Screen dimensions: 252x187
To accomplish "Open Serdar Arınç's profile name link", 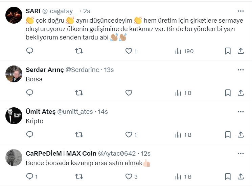I will 45,70.
